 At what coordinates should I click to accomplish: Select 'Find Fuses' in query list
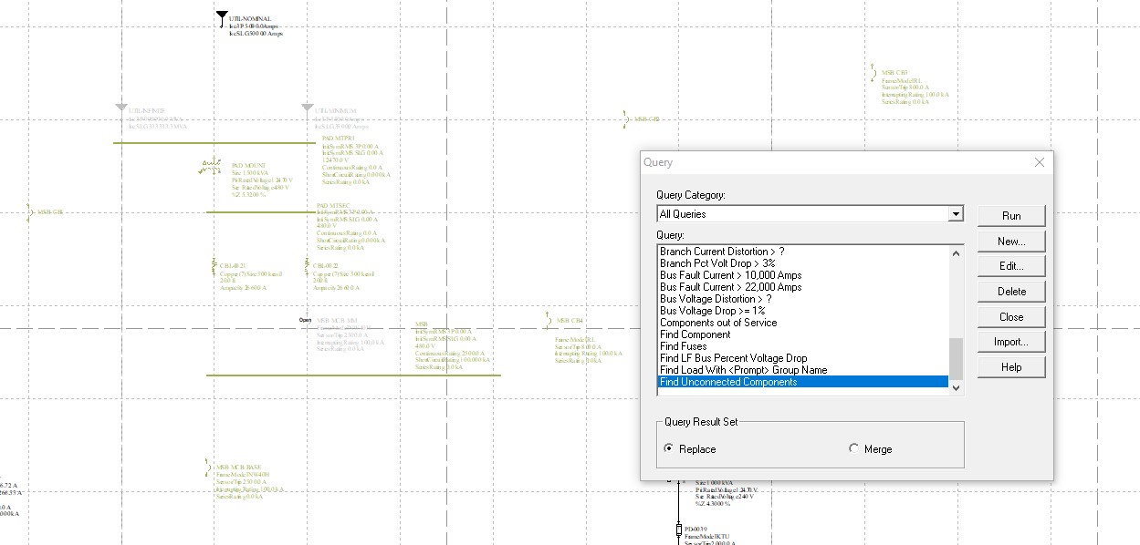pos(685,346)
